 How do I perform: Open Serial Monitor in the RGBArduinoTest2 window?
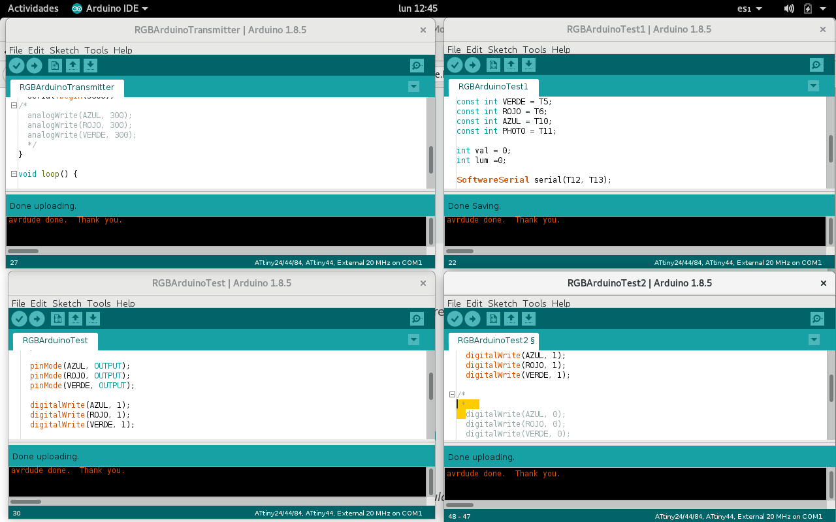click(817, 318)
